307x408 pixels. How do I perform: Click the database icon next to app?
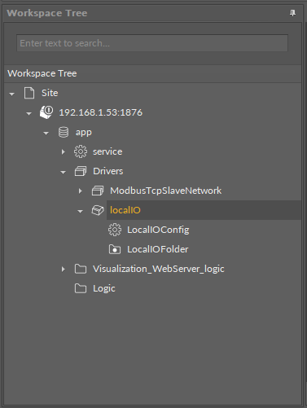[64, 132]
